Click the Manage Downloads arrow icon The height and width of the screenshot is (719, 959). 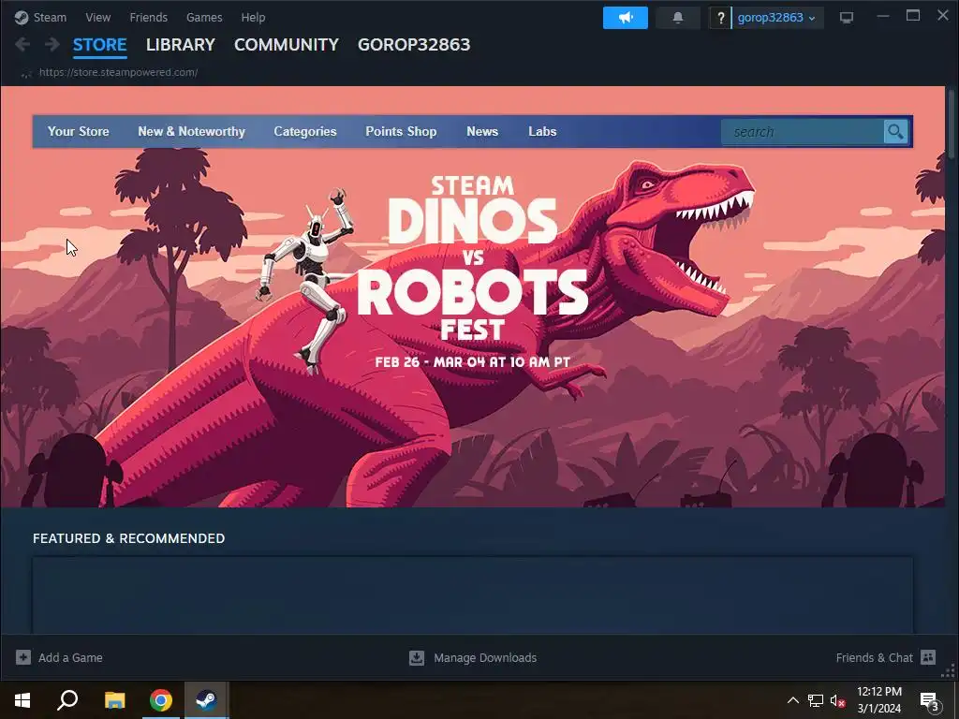pos(417,657)
